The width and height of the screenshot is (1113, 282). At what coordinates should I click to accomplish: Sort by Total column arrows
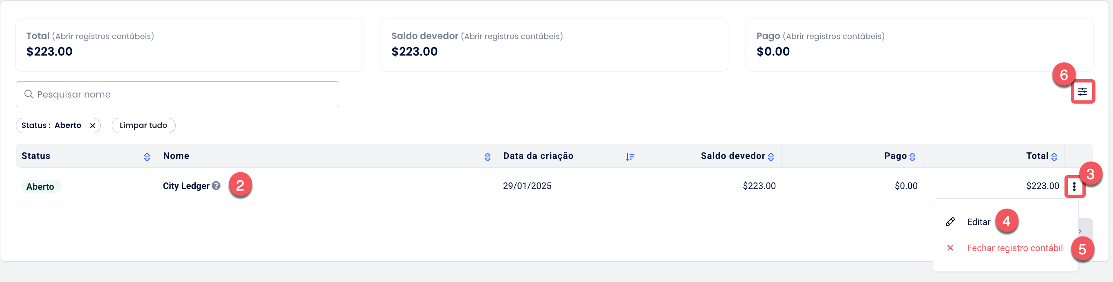point(1054,157)
